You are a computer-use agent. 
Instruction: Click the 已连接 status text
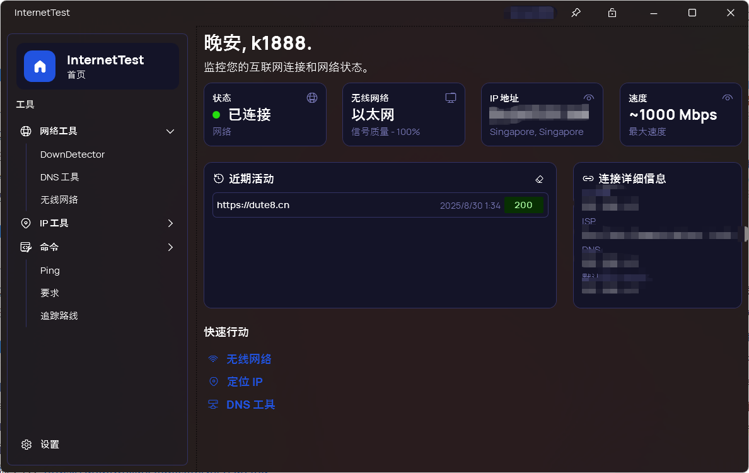click(250, 115)
